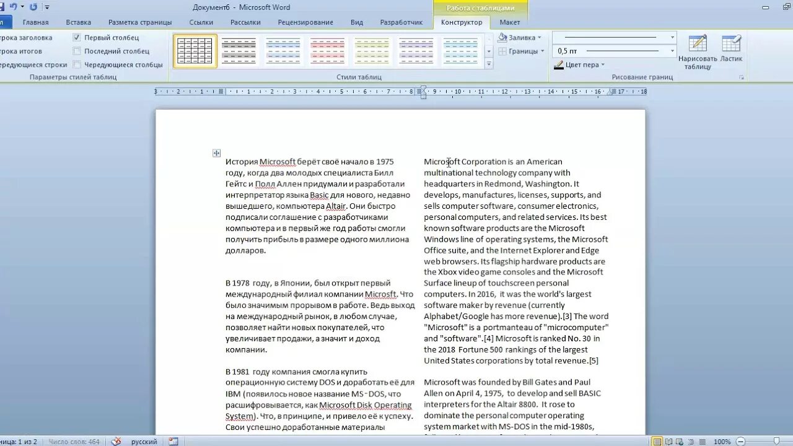This screenshot has width=793, height=446.
Task: Enable the Последний столбец checkbox
Action: click(77, 51)
